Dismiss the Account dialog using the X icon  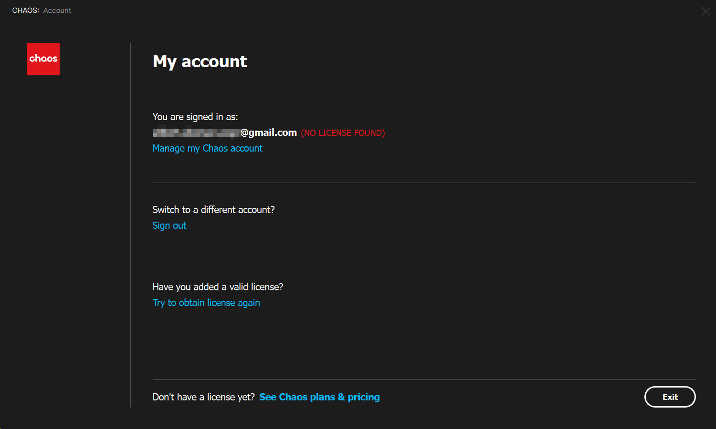[x=705, y=11]
